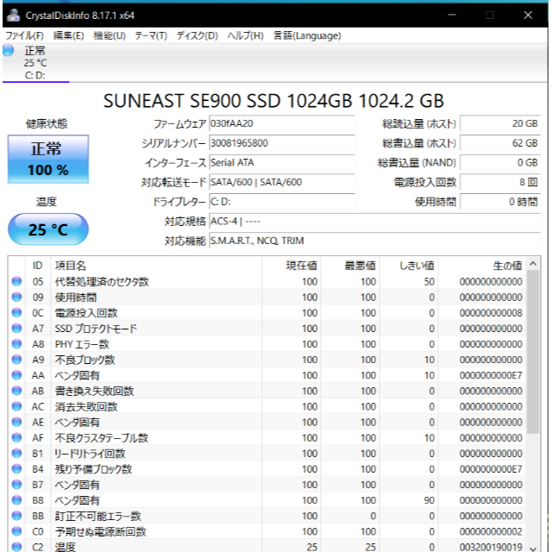Open the 言語(Language) menu

coord(307,35)
